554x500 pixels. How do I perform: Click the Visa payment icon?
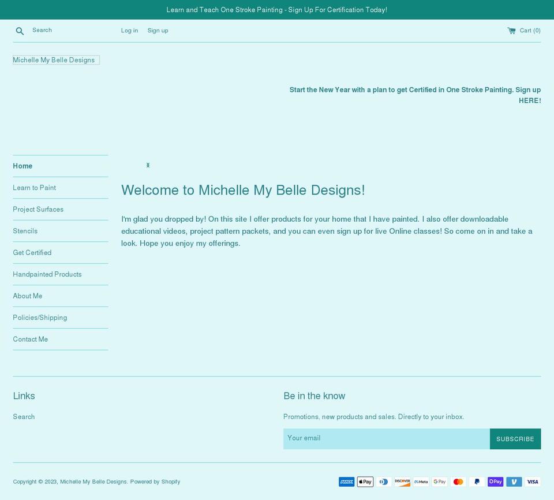click(x=533, y=482)
